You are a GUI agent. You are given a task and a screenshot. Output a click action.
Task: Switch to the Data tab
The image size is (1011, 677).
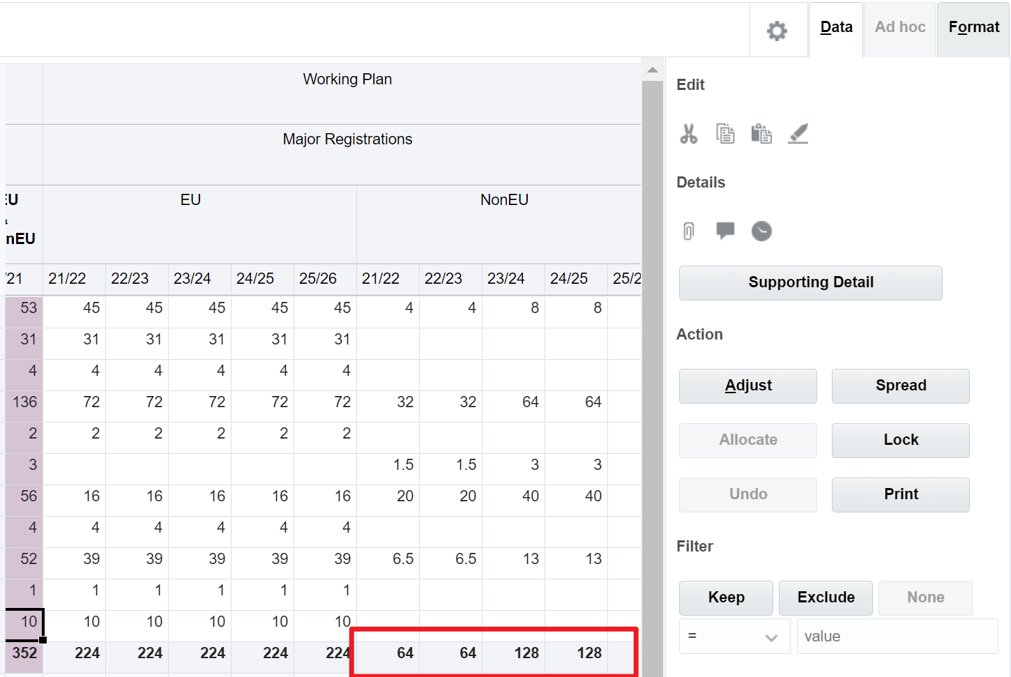836,28
